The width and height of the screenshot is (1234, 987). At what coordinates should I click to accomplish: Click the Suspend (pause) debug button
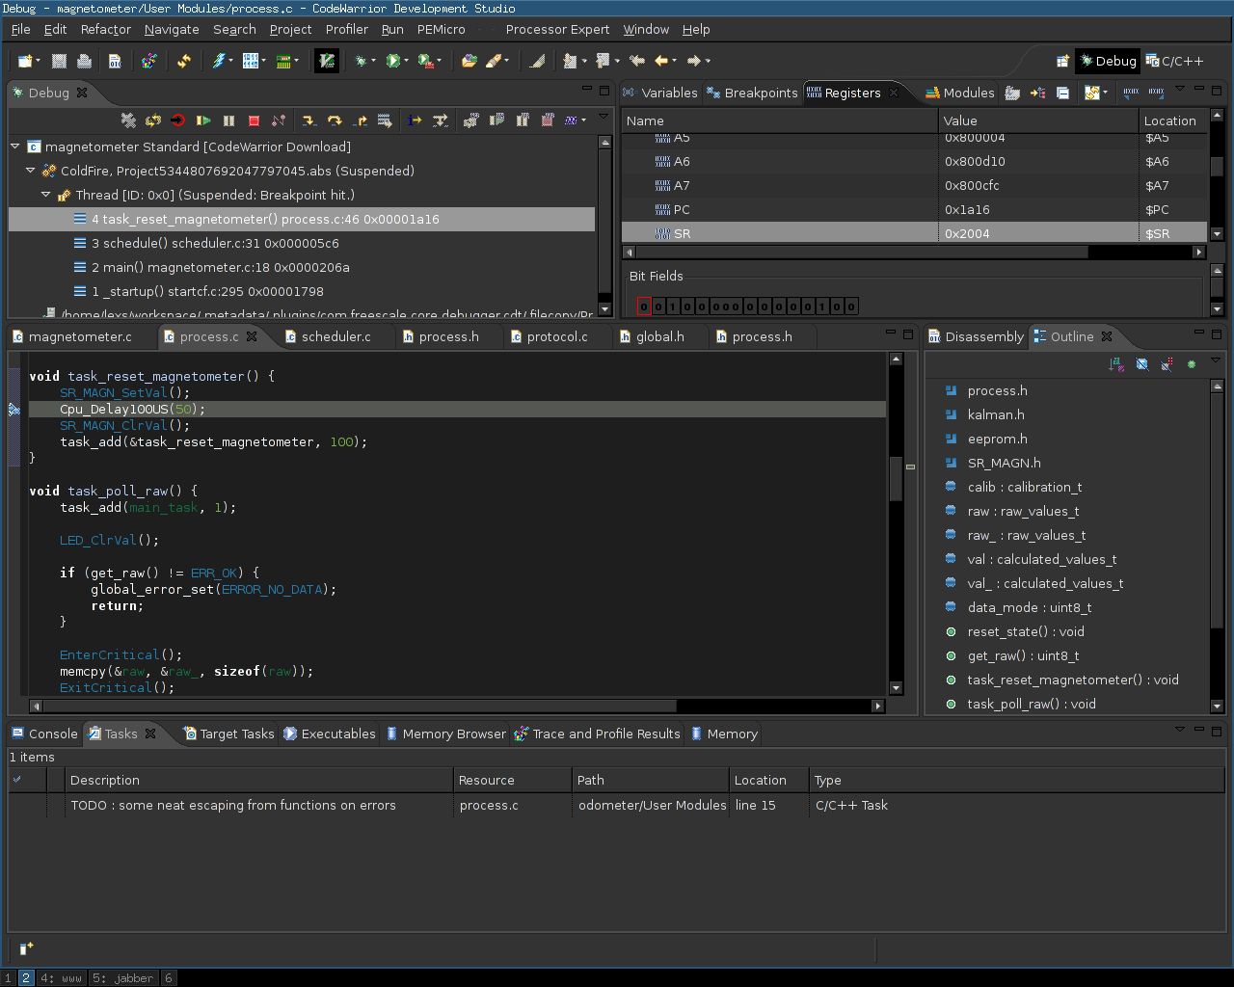(228, 120)
